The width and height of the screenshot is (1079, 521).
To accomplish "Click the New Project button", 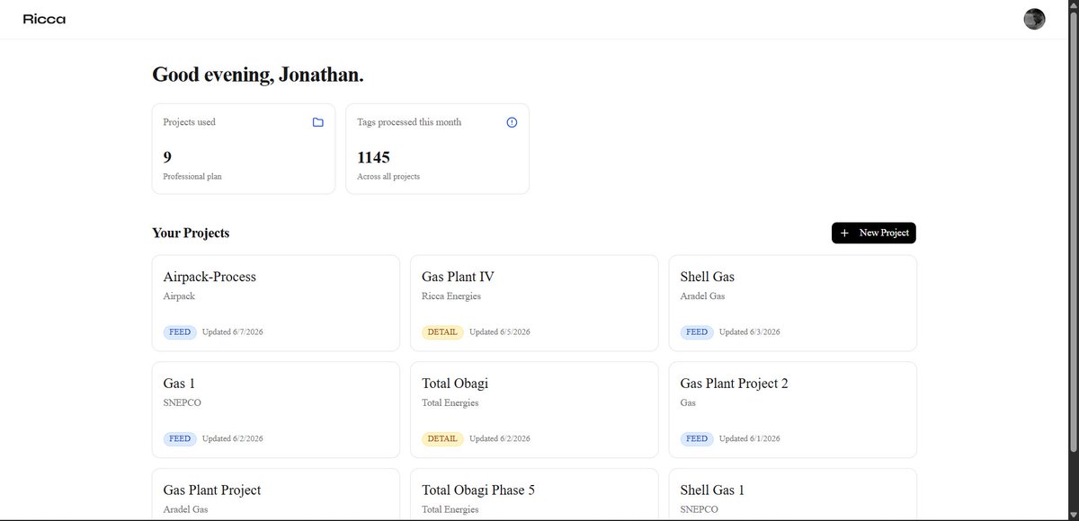I will (x=873, y=233).
